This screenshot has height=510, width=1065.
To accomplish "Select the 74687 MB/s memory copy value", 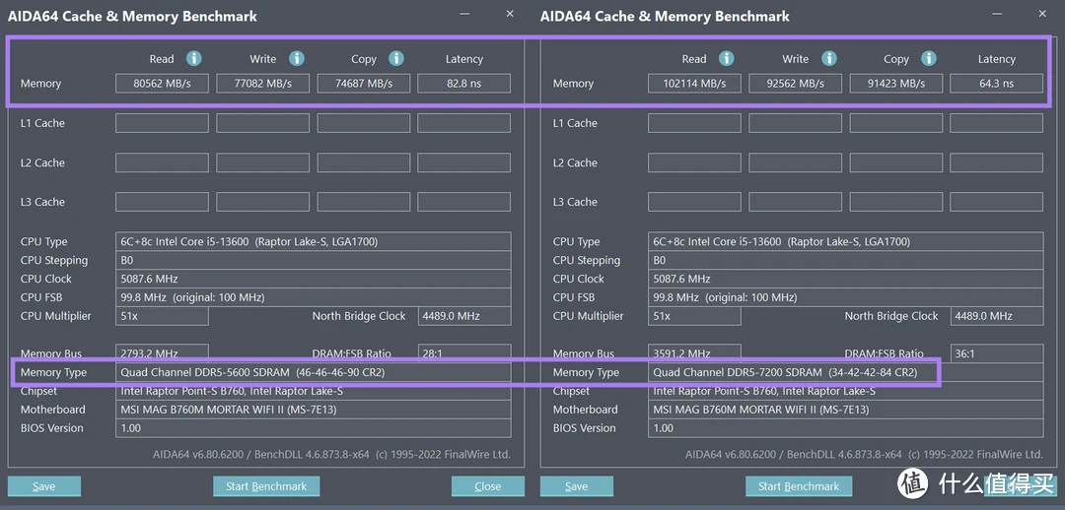I will pyautogui.click(x=363, y=84).
